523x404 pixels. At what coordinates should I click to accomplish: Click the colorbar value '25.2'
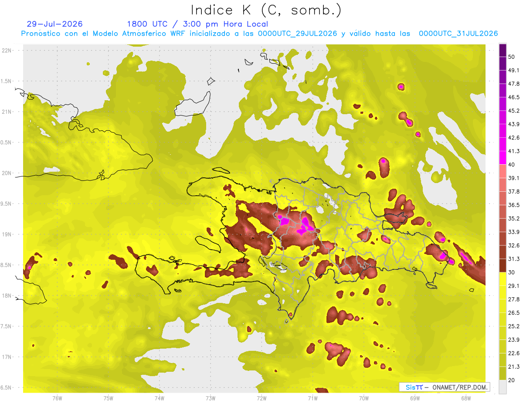[x=514, y=326]
